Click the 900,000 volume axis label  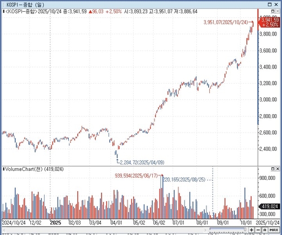[268, 178]
